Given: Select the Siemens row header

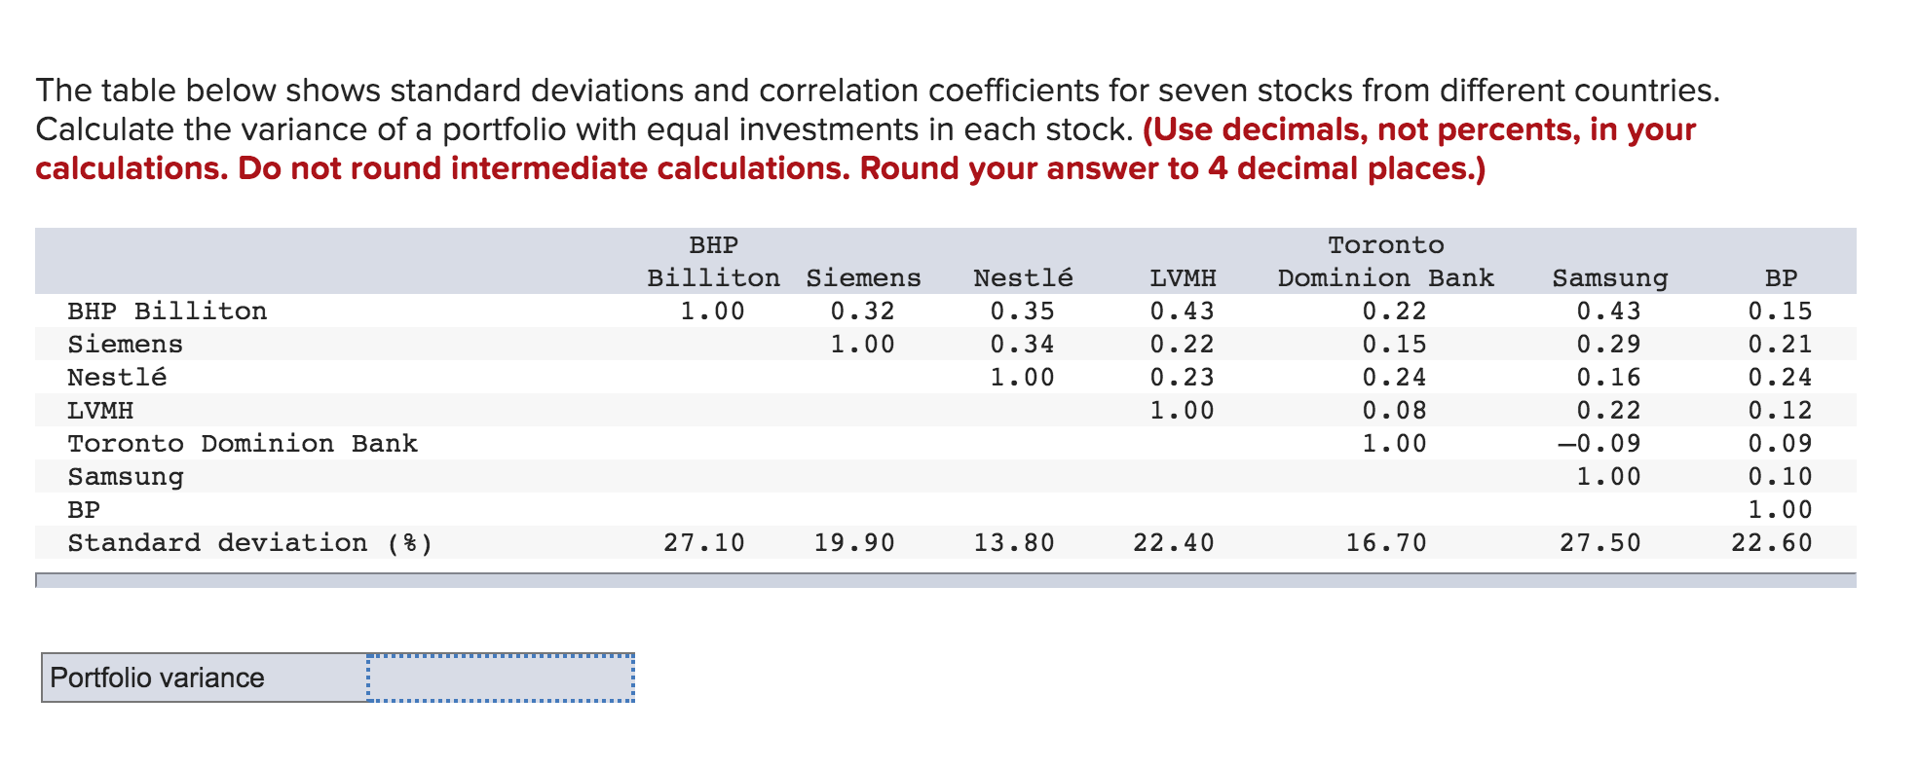Looking at the screenshot, I should click(124, 344).
